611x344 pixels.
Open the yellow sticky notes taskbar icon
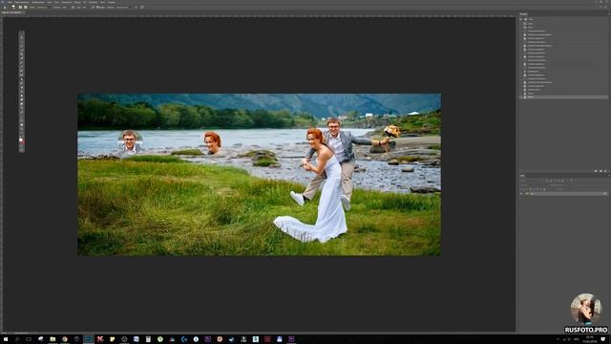pos(113,339)
